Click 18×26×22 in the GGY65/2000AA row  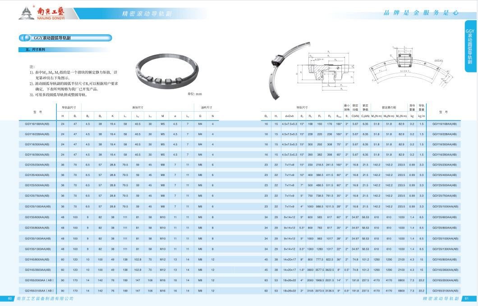pos(290,280)
